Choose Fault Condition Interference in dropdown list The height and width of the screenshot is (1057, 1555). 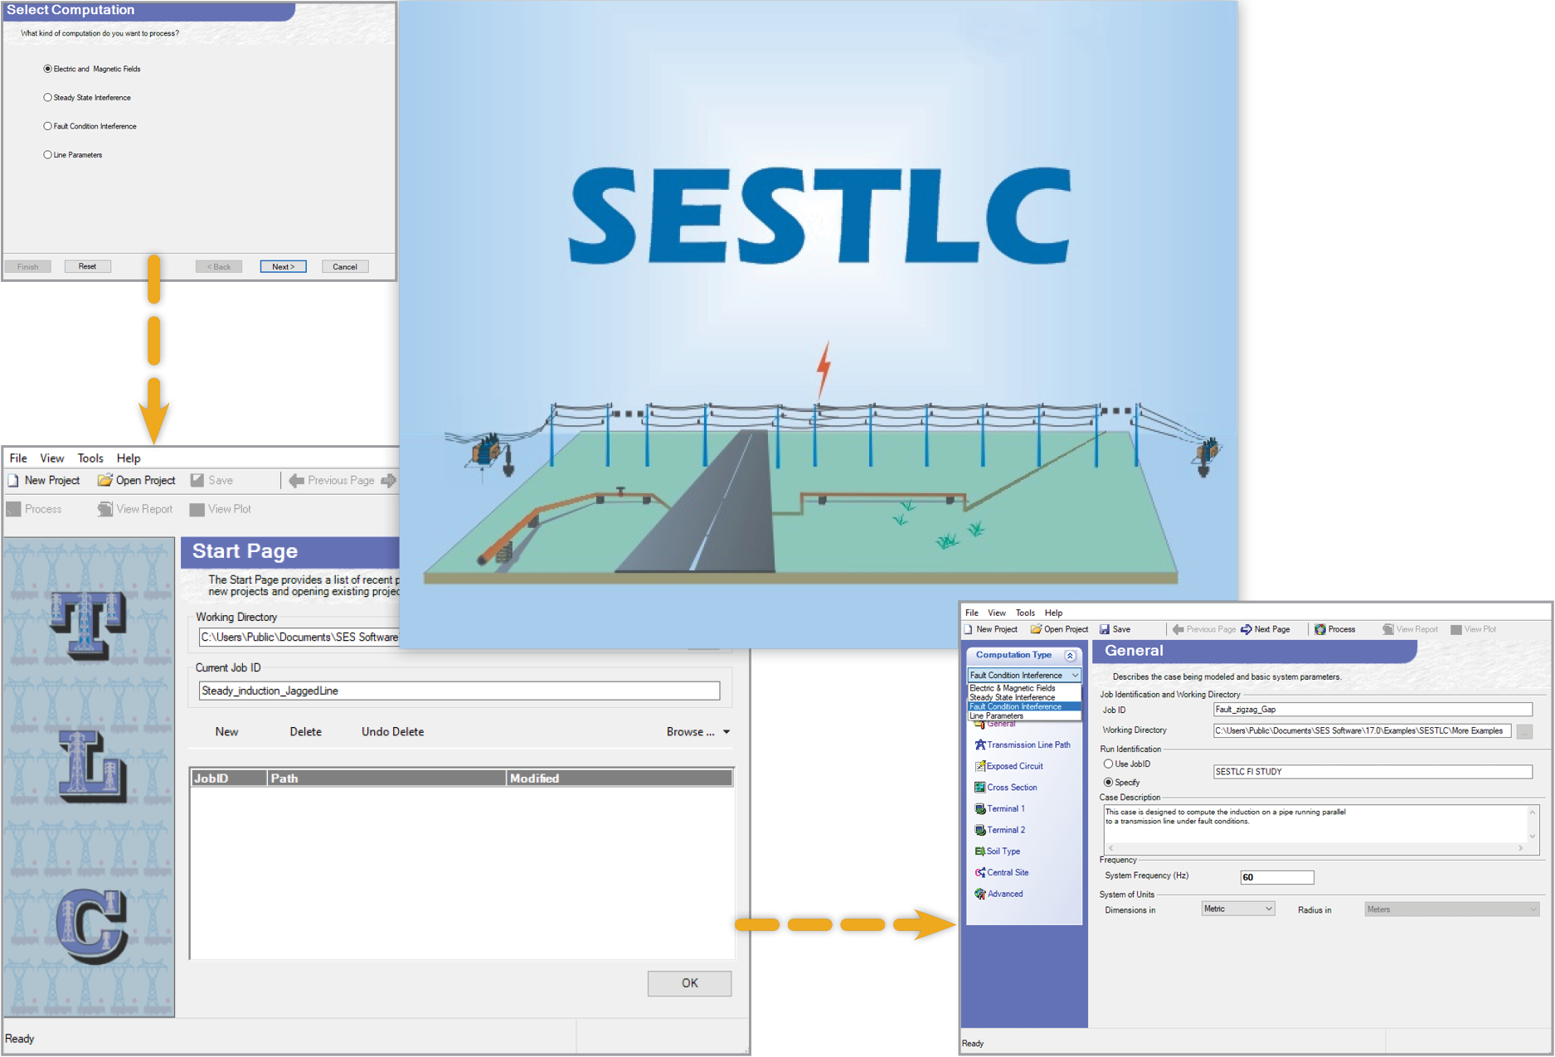click(1024, 706)
